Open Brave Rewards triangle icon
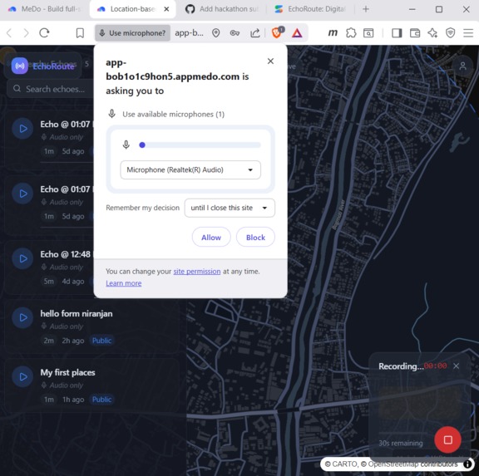 click(297, 33)
